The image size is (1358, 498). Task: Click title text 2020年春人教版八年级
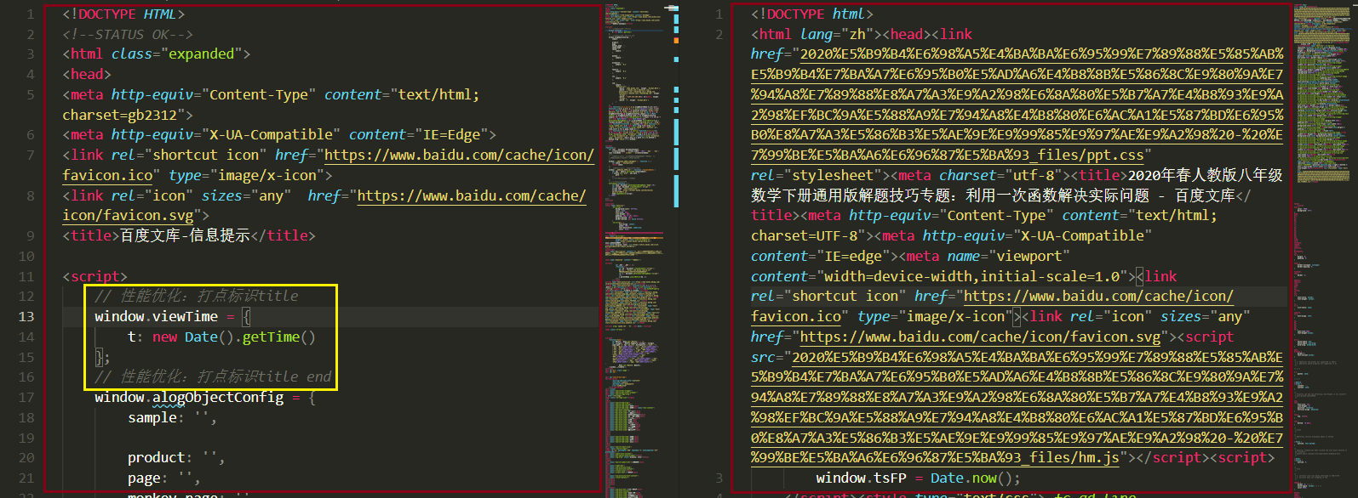pos(1206,175)
